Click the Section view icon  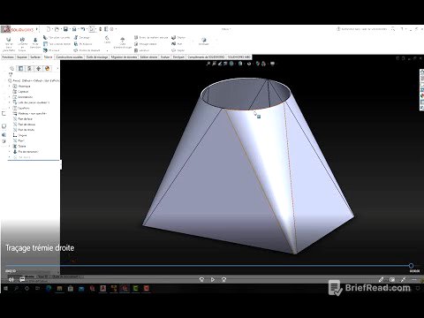(x=226, y=64)
